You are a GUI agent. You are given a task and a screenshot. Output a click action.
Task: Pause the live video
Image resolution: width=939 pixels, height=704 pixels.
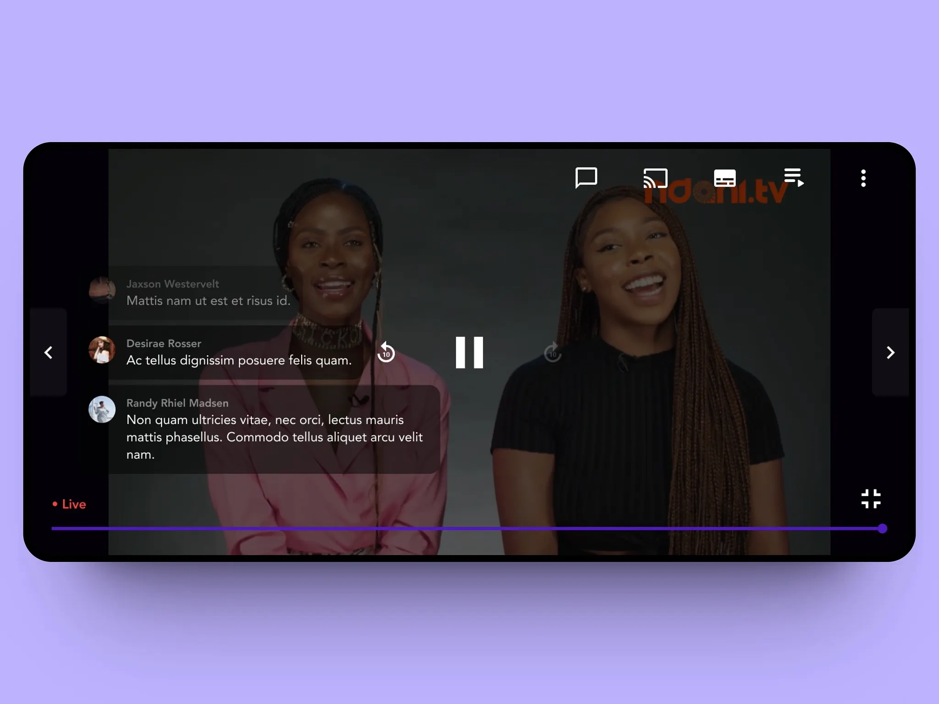point(469,352)
